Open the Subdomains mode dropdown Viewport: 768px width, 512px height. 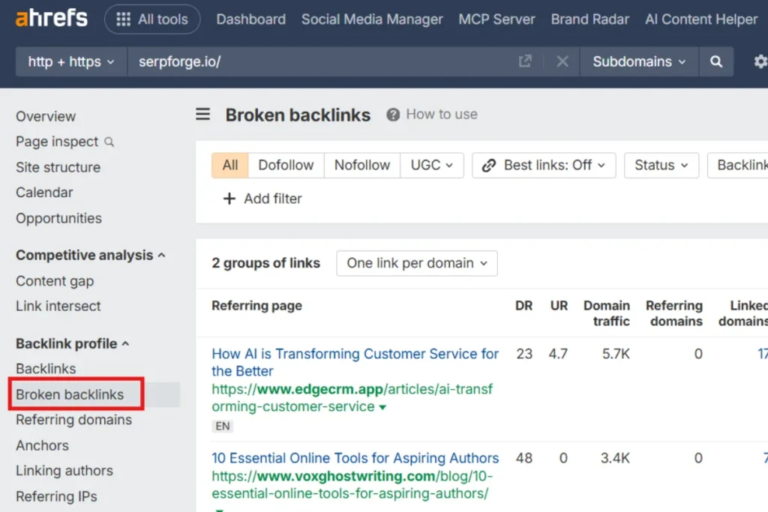pyautogui.click(x=639, y=62)
